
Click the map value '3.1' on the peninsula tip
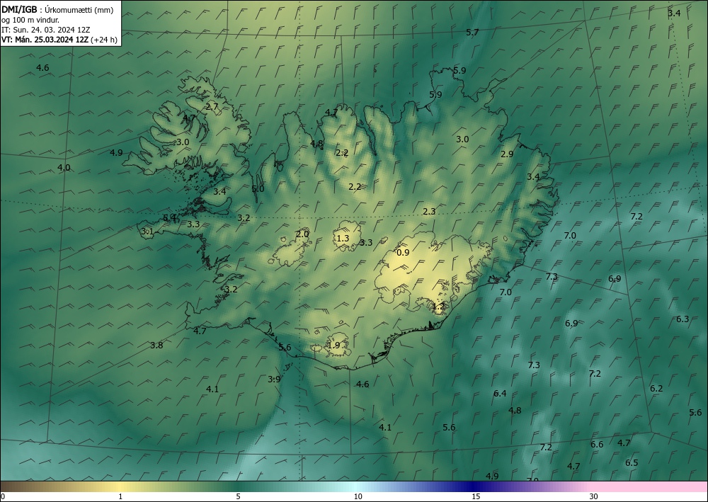[x=148, y=232]
